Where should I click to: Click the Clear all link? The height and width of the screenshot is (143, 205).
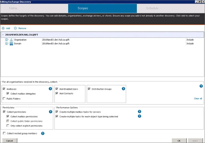click(x=198, y=98)
